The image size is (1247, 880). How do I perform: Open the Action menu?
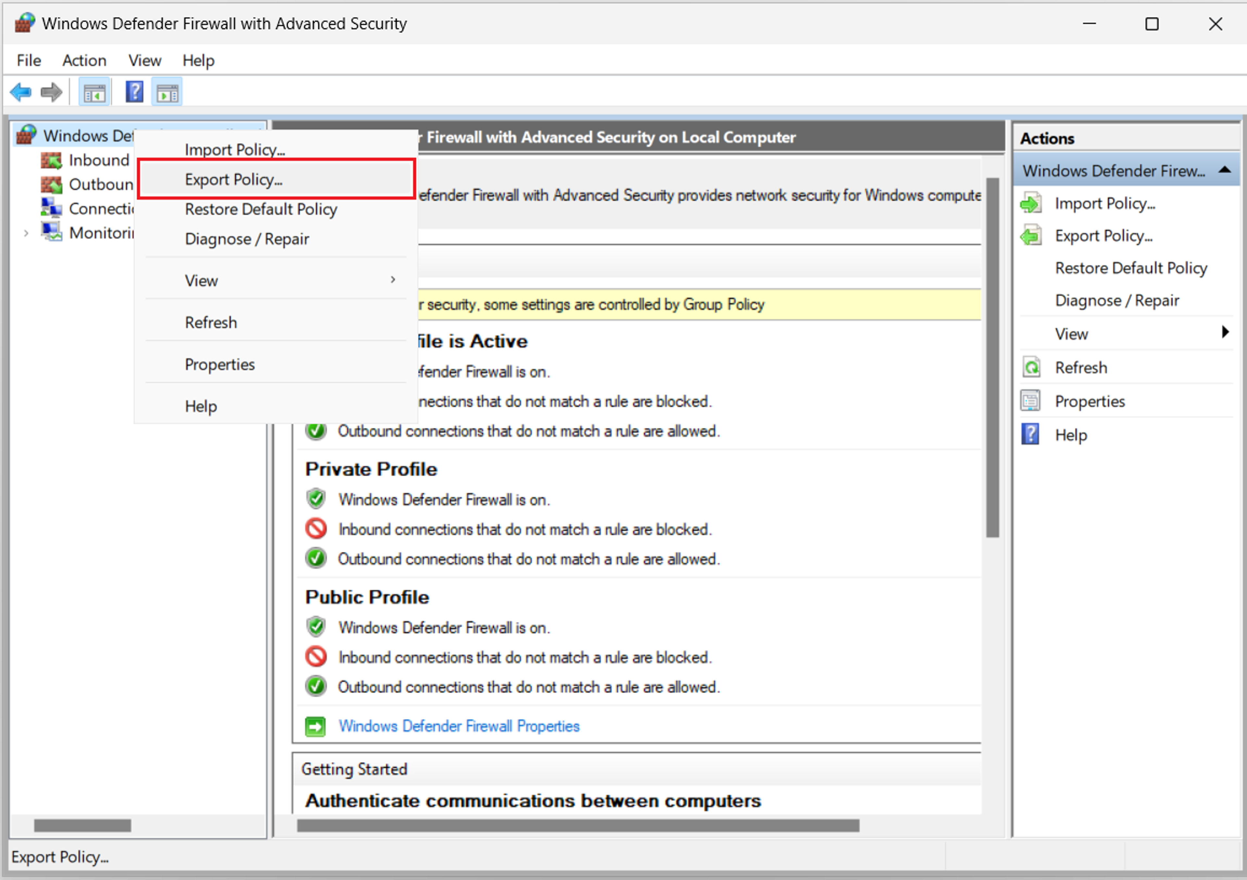[x=84, y=60]
